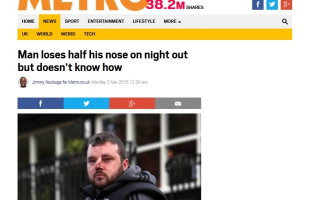Image resolution: width=335 pixels, height=200 pixels.
Task: Go to the SPORT section
Action: pos(72,21)
